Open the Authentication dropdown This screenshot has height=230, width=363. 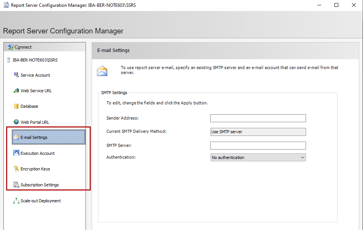258,158
